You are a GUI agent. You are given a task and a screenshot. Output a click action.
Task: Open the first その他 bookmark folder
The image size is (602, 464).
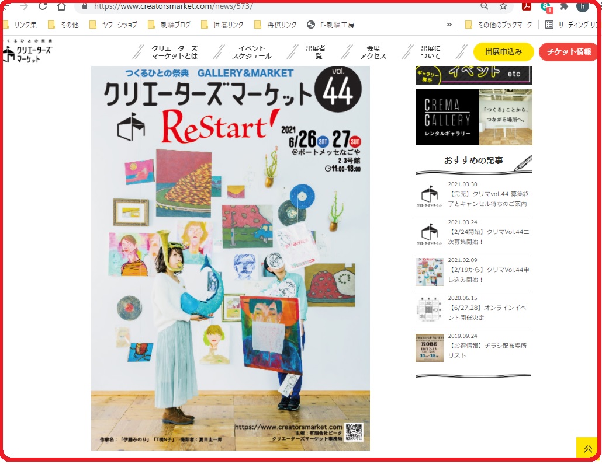pos(63,25)
